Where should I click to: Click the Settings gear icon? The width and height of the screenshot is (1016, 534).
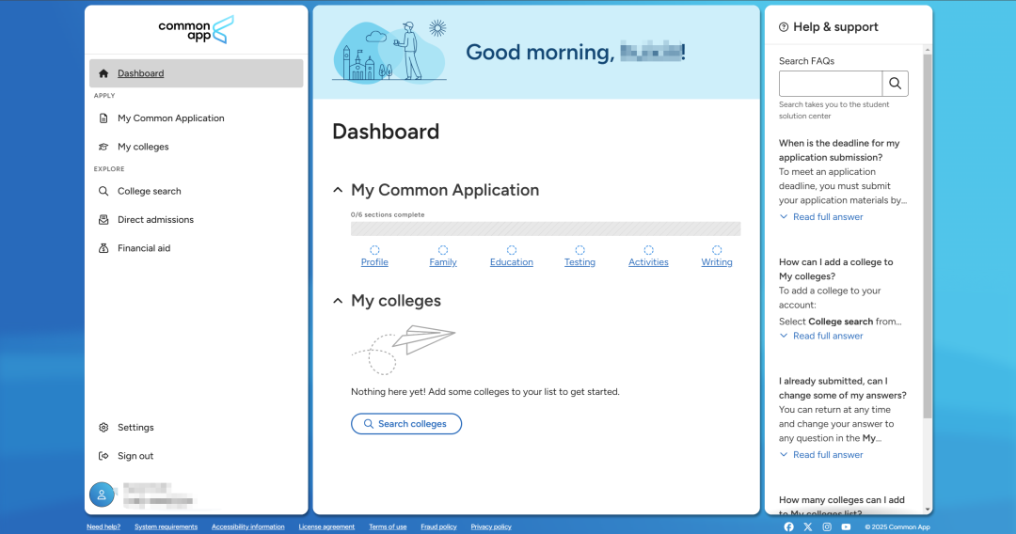point(103,428)
